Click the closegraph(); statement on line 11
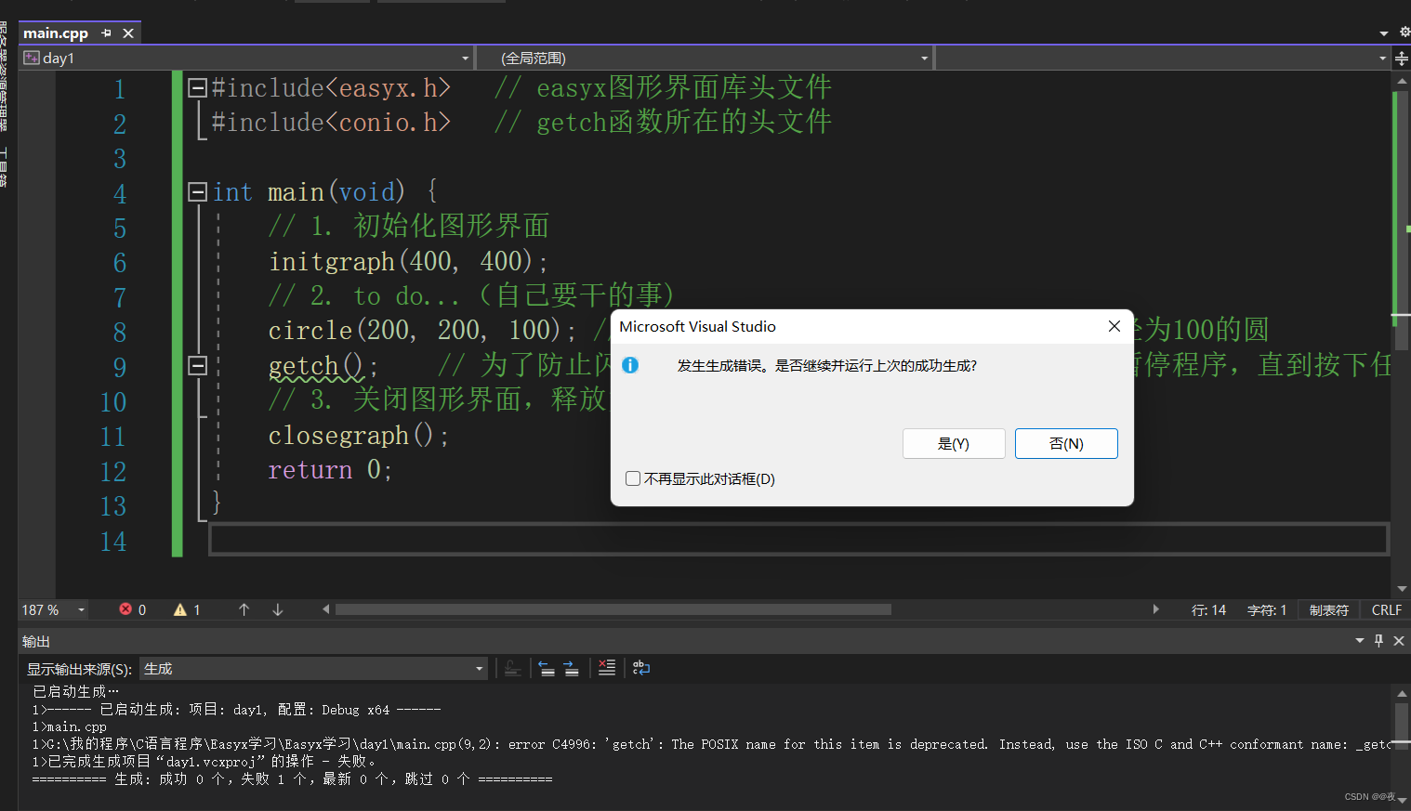1411x811 pixels. point(359,436)
